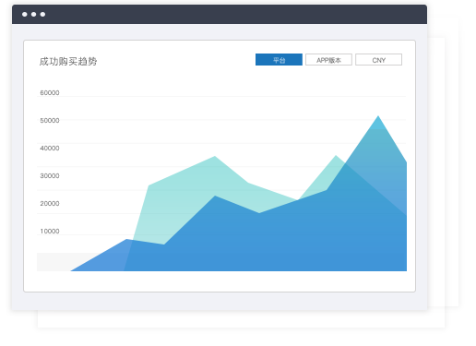Click the second window control dot
This screenshot has width=476, height=346.
pos(33,15)
